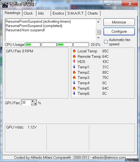Viewport: 140px width, 162px height.
Task: Click the alfredo@almico.com email in footer
Action: pos(109,157)
